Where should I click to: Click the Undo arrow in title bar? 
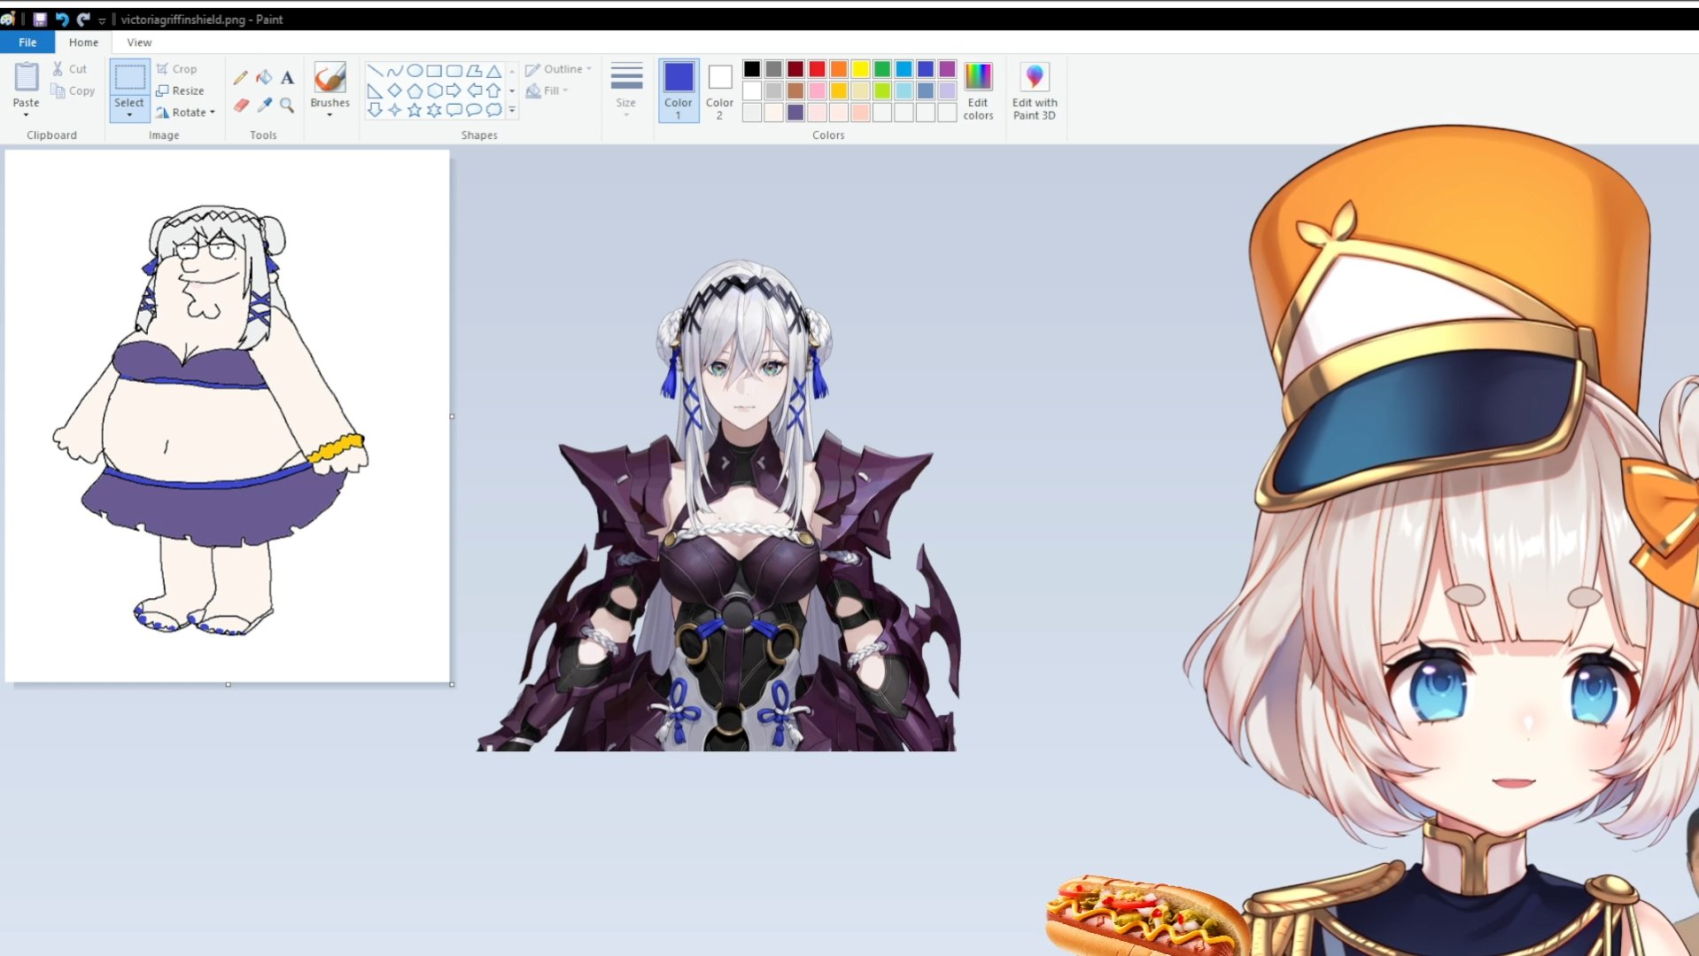coord(62,19)
